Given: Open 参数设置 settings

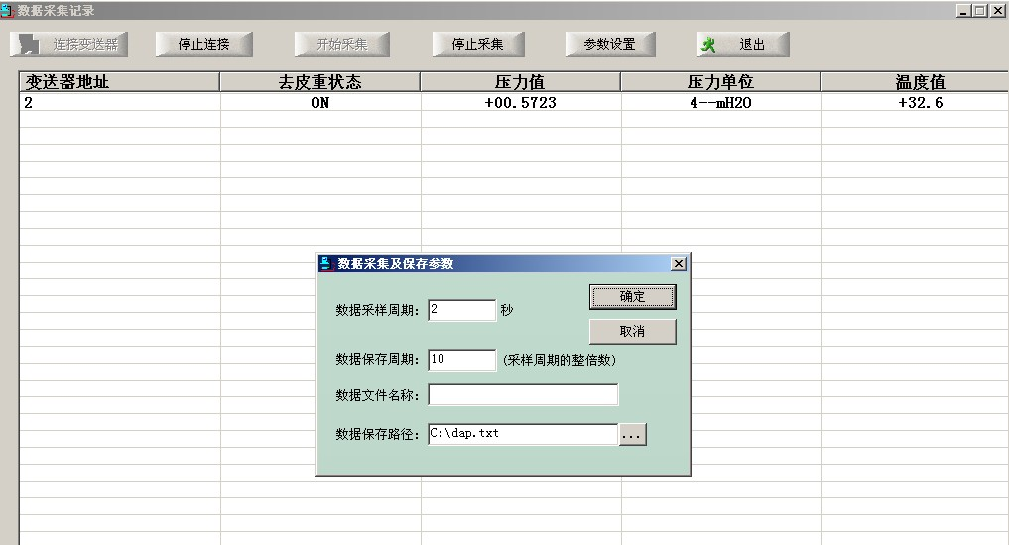Looking at the screenshot, I should pyautogui.click(x=609, y=45).
